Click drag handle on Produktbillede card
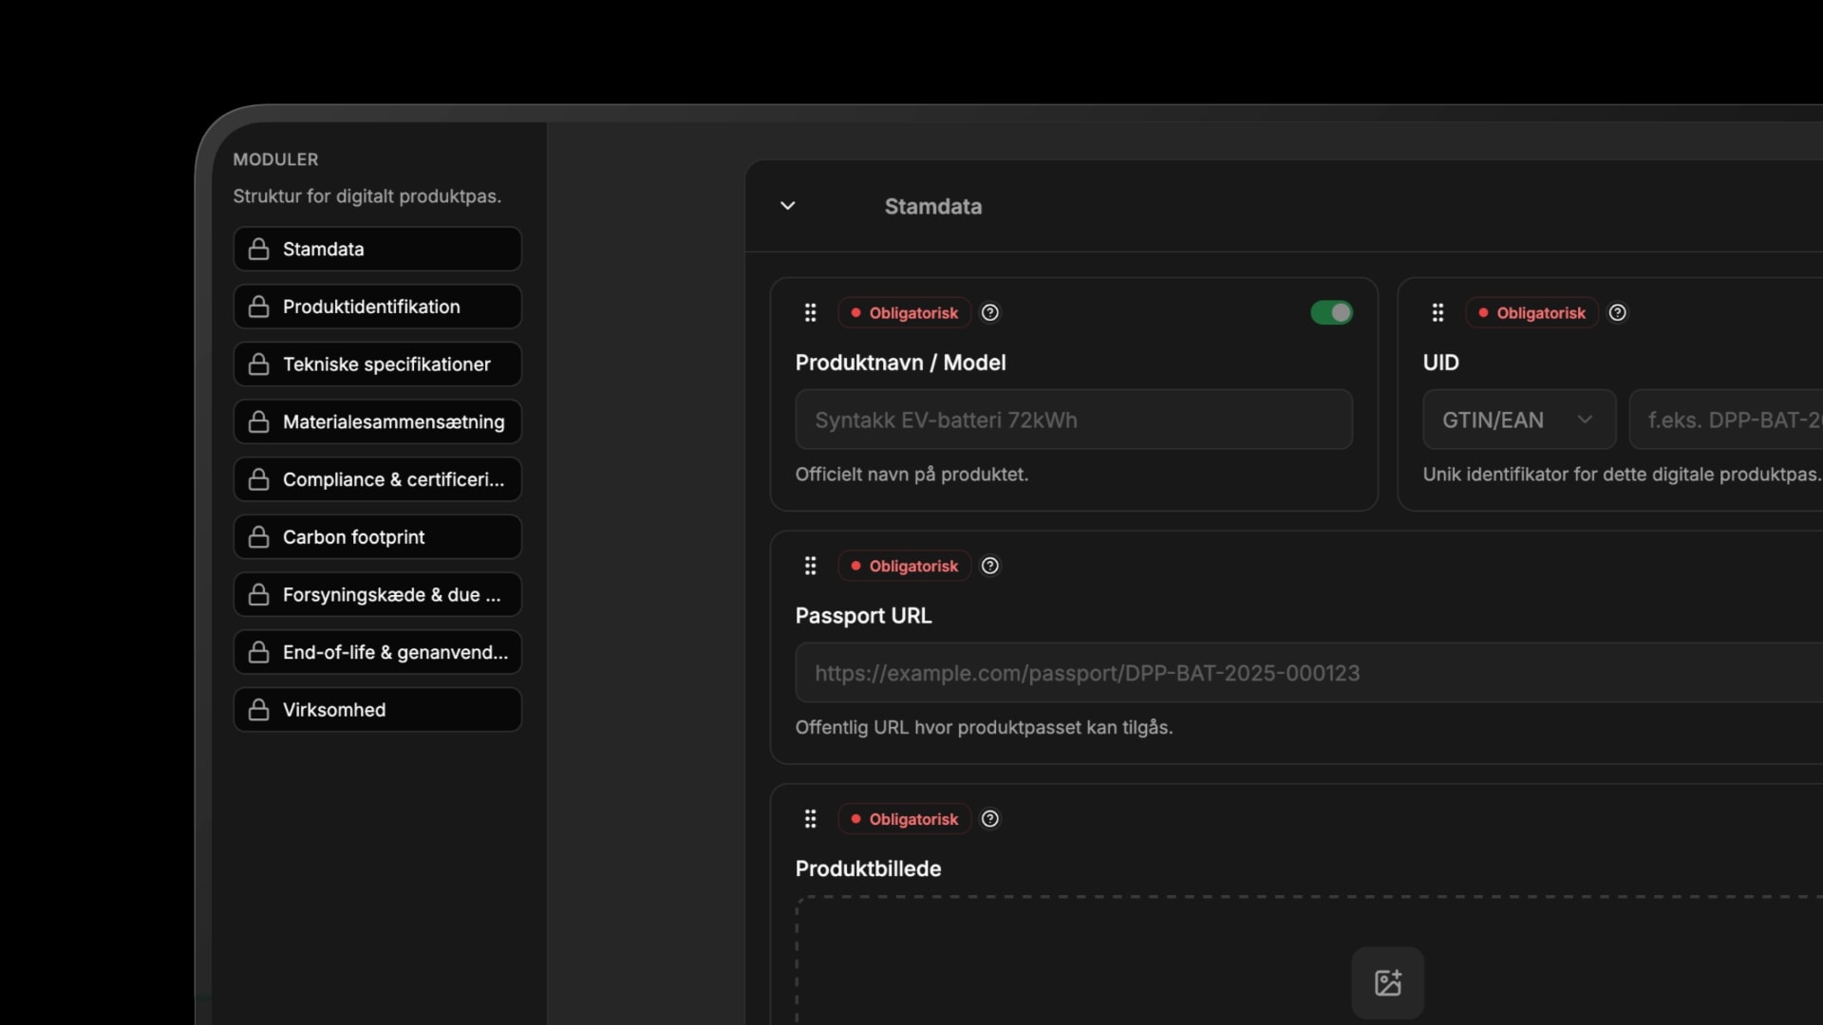This screenshot has width=1823, height=1025. tap(810, 819)
